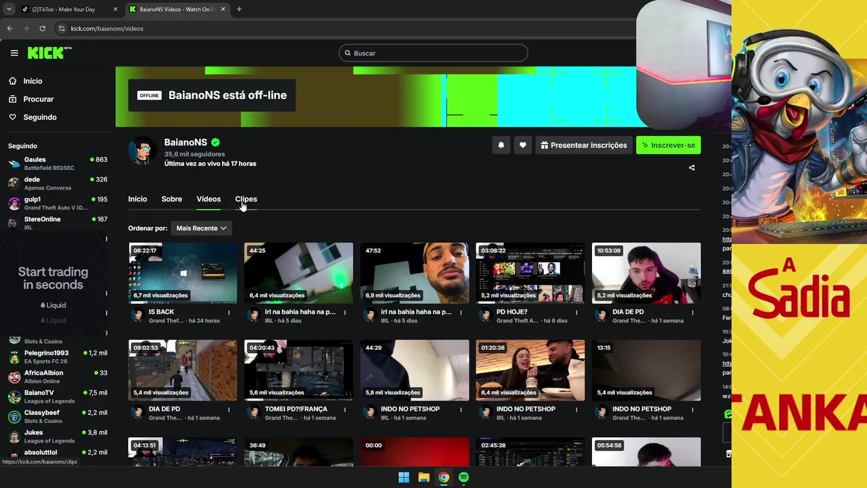Switch to the Sobre tab

click(x=171, y=199)
